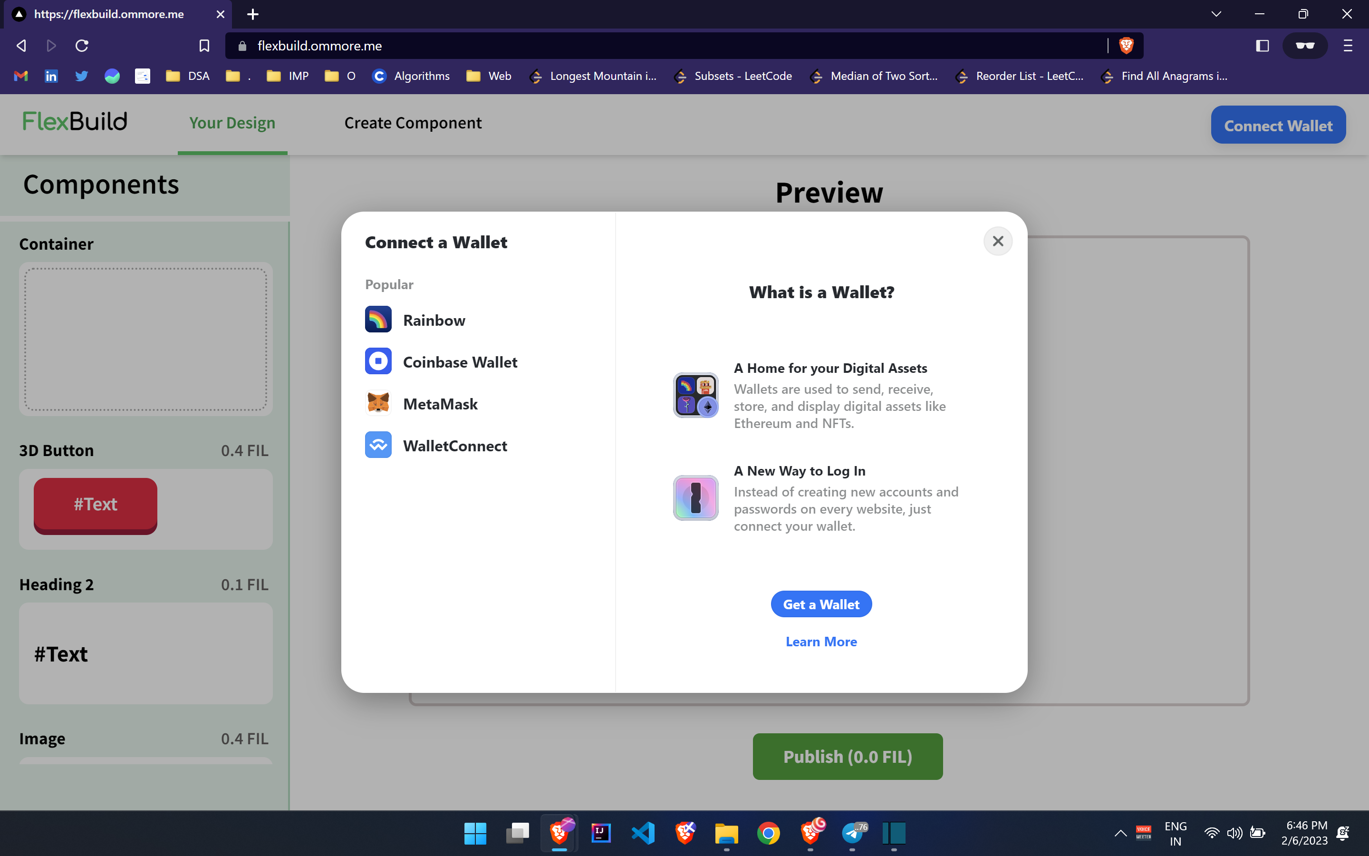Close the flexbuild.ommore.me tab

(x=220, y=14)
